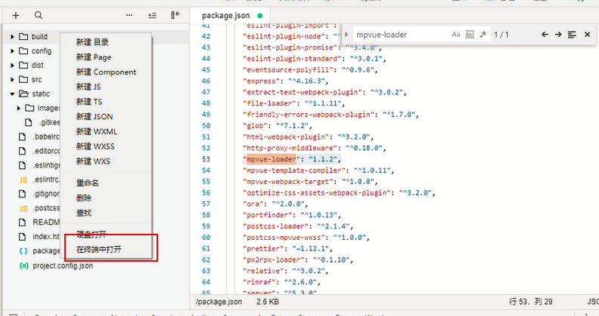This screenshot has width=599, height=316.
Task: Choose 重命名 (rename) from context menu
Action: 88,183
